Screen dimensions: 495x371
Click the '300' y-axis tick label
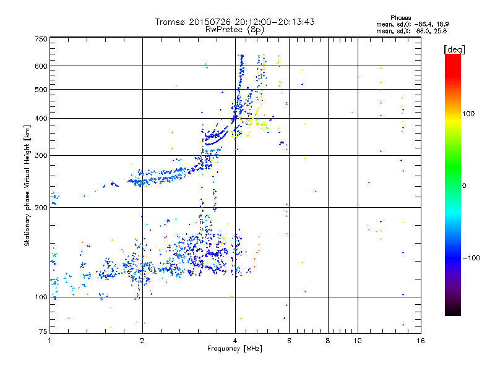click(x=41, y=156)
